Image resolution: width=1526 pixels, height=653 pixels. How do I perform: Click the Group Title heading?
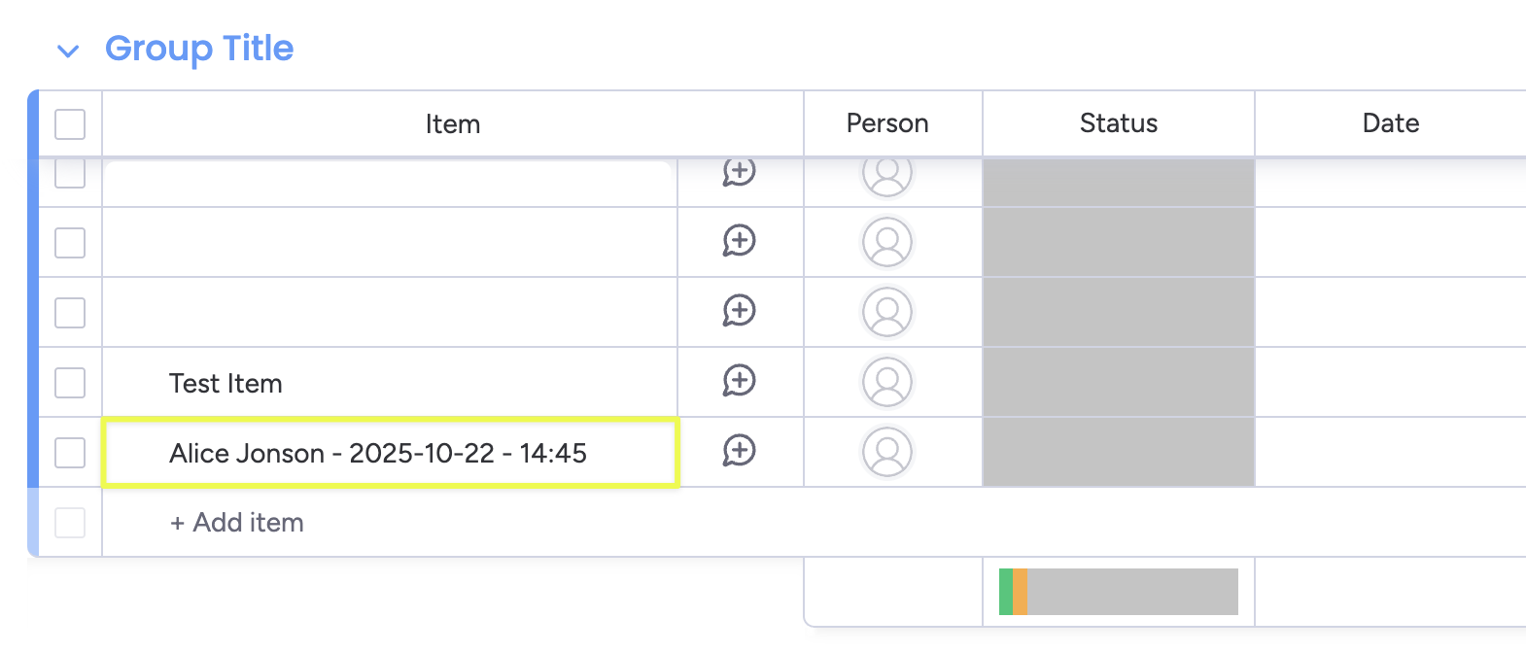click(x=199, y=49)
